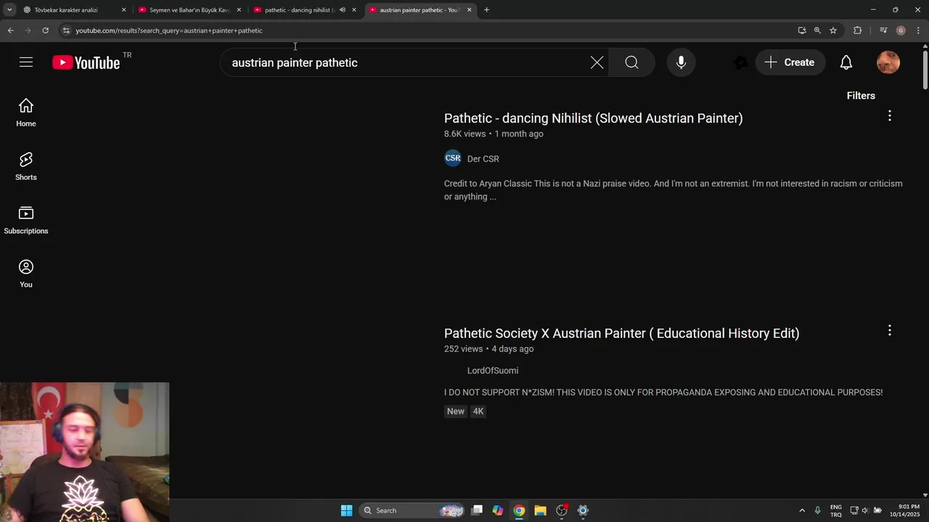The width and height of the screenshot is (929, 522).
Task: Open the tab search dropdown arrow
Action: [9, 9]
